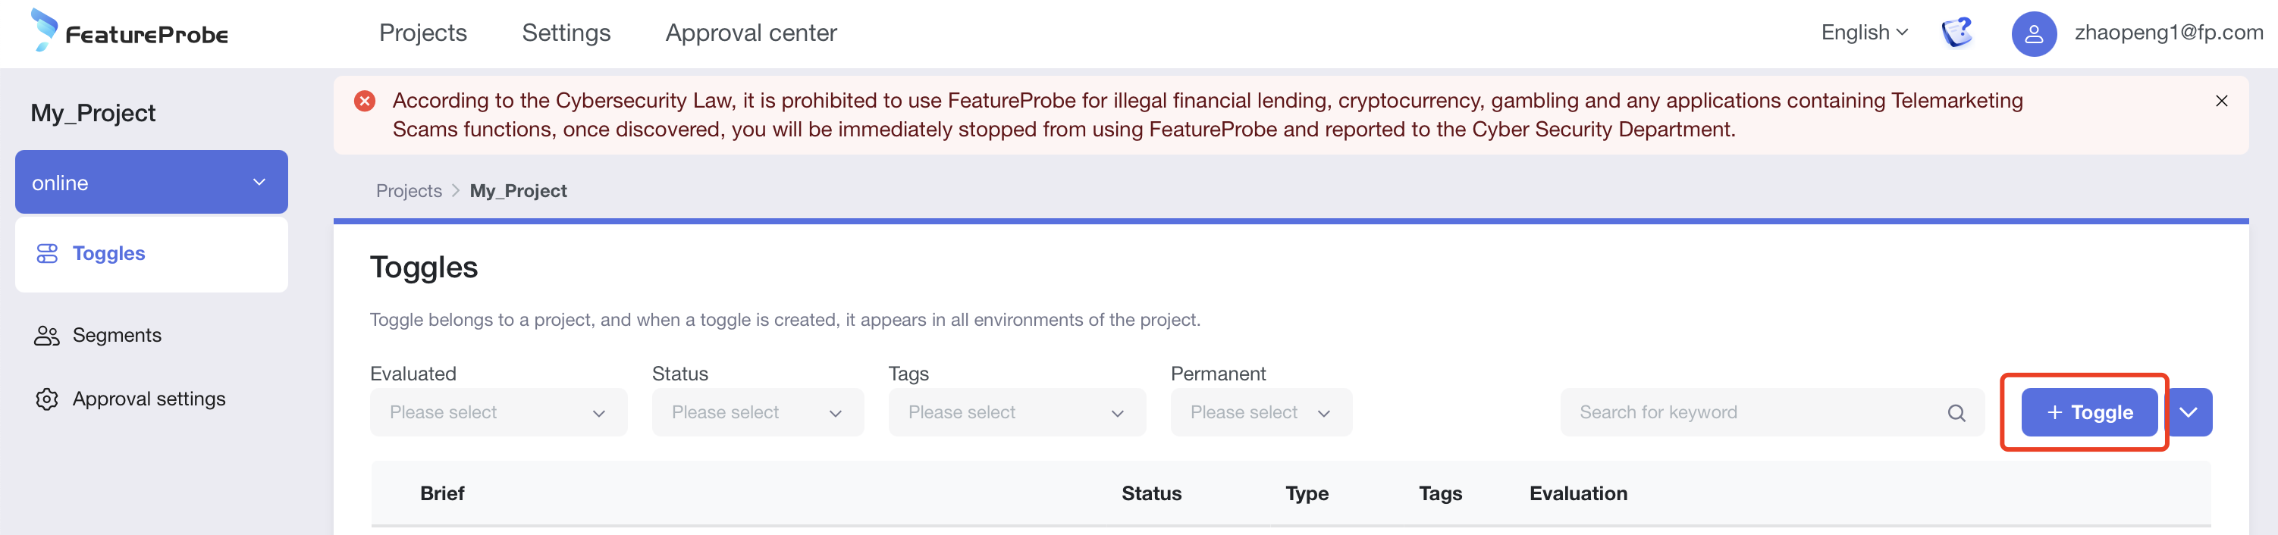The width and height of the screenshot is (2278, 535).
Task: Expand the arrow next to Toggle button
Action: [x=2188, y=413]
